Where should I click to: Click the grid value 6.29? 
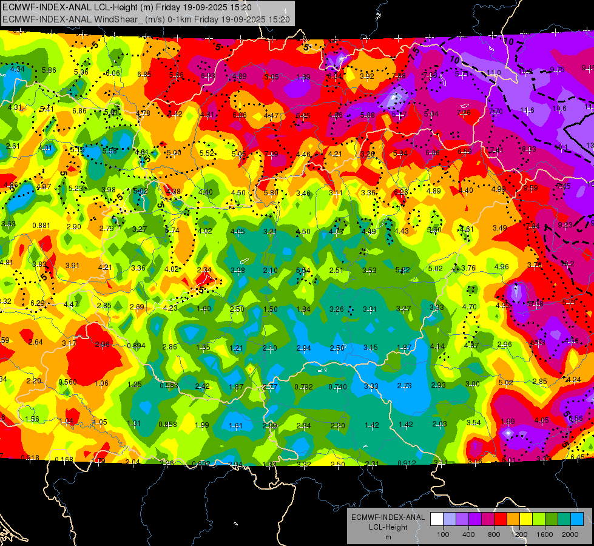click(37, 303)
